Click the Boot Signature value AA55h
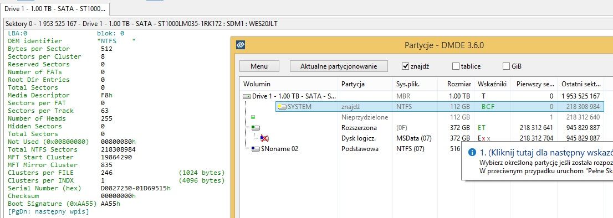 pos(110,204)
